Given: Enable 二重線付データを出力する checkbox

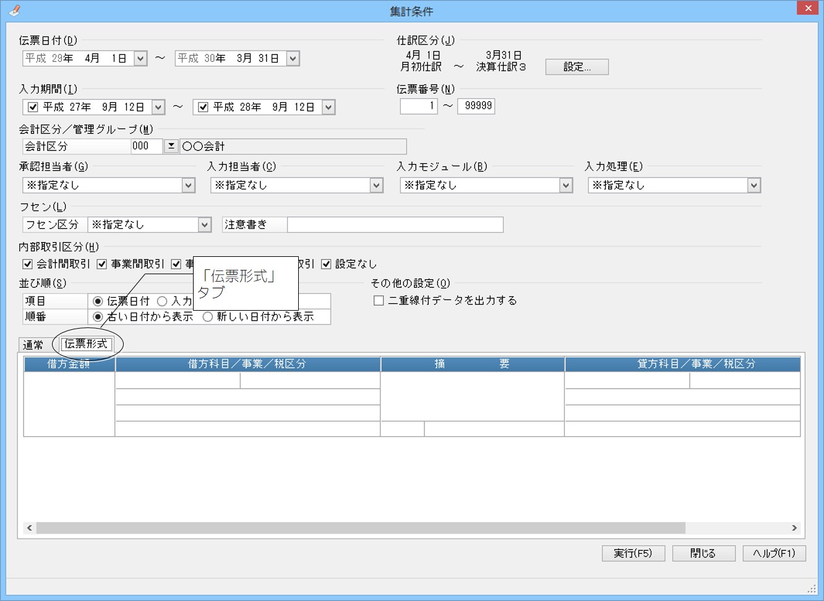Looking at the screenshot, I should pos(379,301).
